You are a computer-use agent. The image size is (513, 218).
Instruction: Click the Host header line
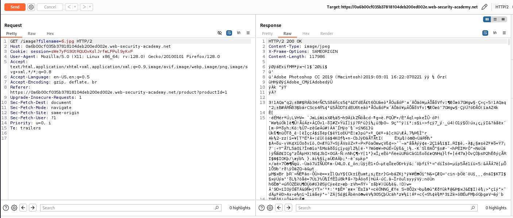[90, 46]
